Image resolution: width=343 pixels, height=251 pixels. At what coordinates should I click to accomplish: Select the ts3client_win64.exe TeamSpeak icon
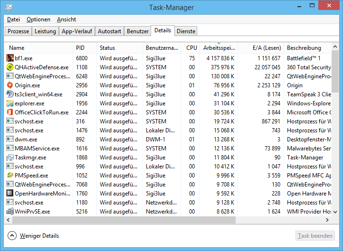tap(10, 94)
